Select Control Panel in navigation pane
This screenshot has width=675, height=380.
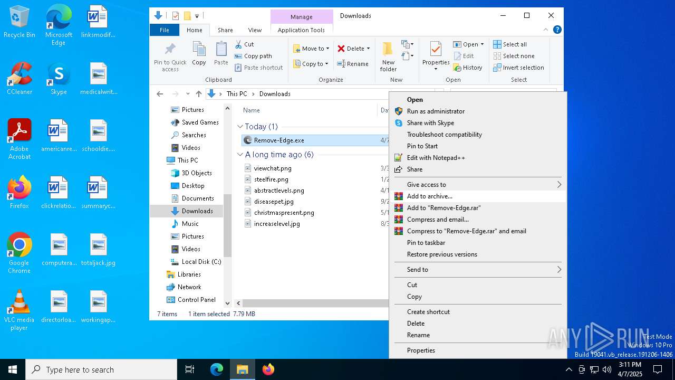click(x=197, y=300)
